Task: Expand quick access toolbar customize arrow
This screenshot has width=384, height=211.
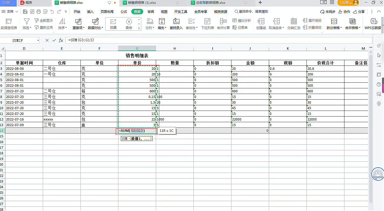Action: coord(66,12)
